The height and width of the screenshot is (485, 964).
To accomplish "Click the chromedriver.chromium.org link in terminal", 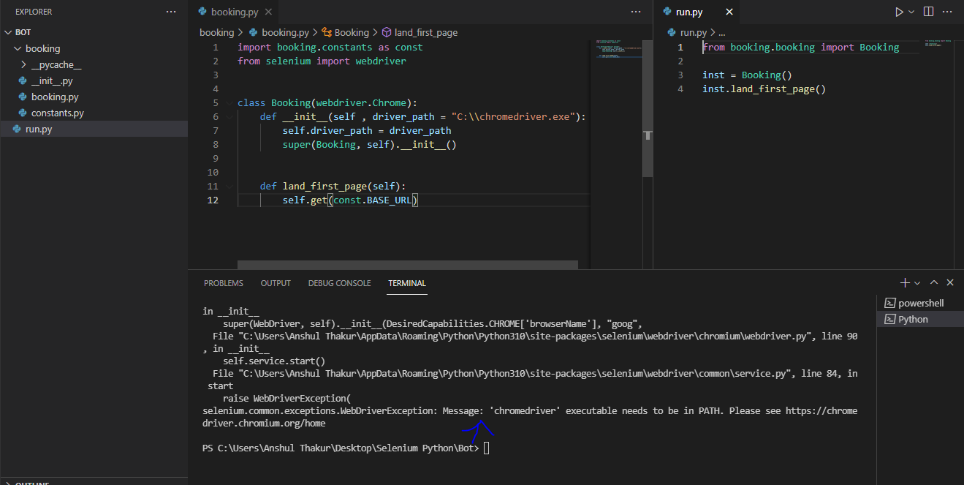I will [x=530, y=417].
